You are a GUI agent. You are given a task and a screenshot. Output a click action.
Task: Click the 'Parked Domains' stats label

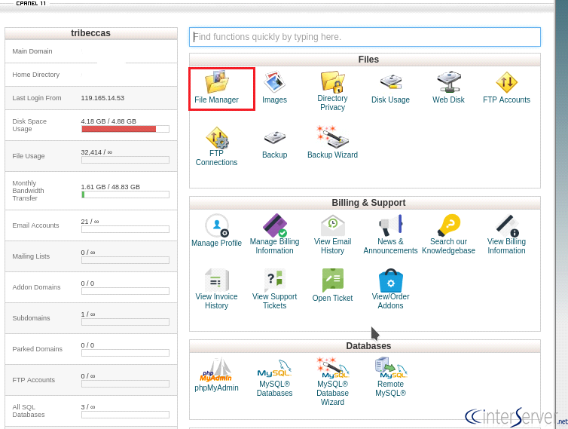[38, 349]
